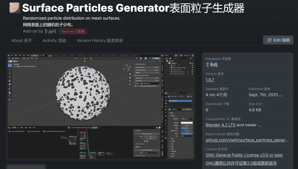Hide Particle Sphere via its eye icon

(192, 69)
